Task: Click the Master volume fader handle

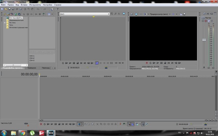Action: pos(204,40)
